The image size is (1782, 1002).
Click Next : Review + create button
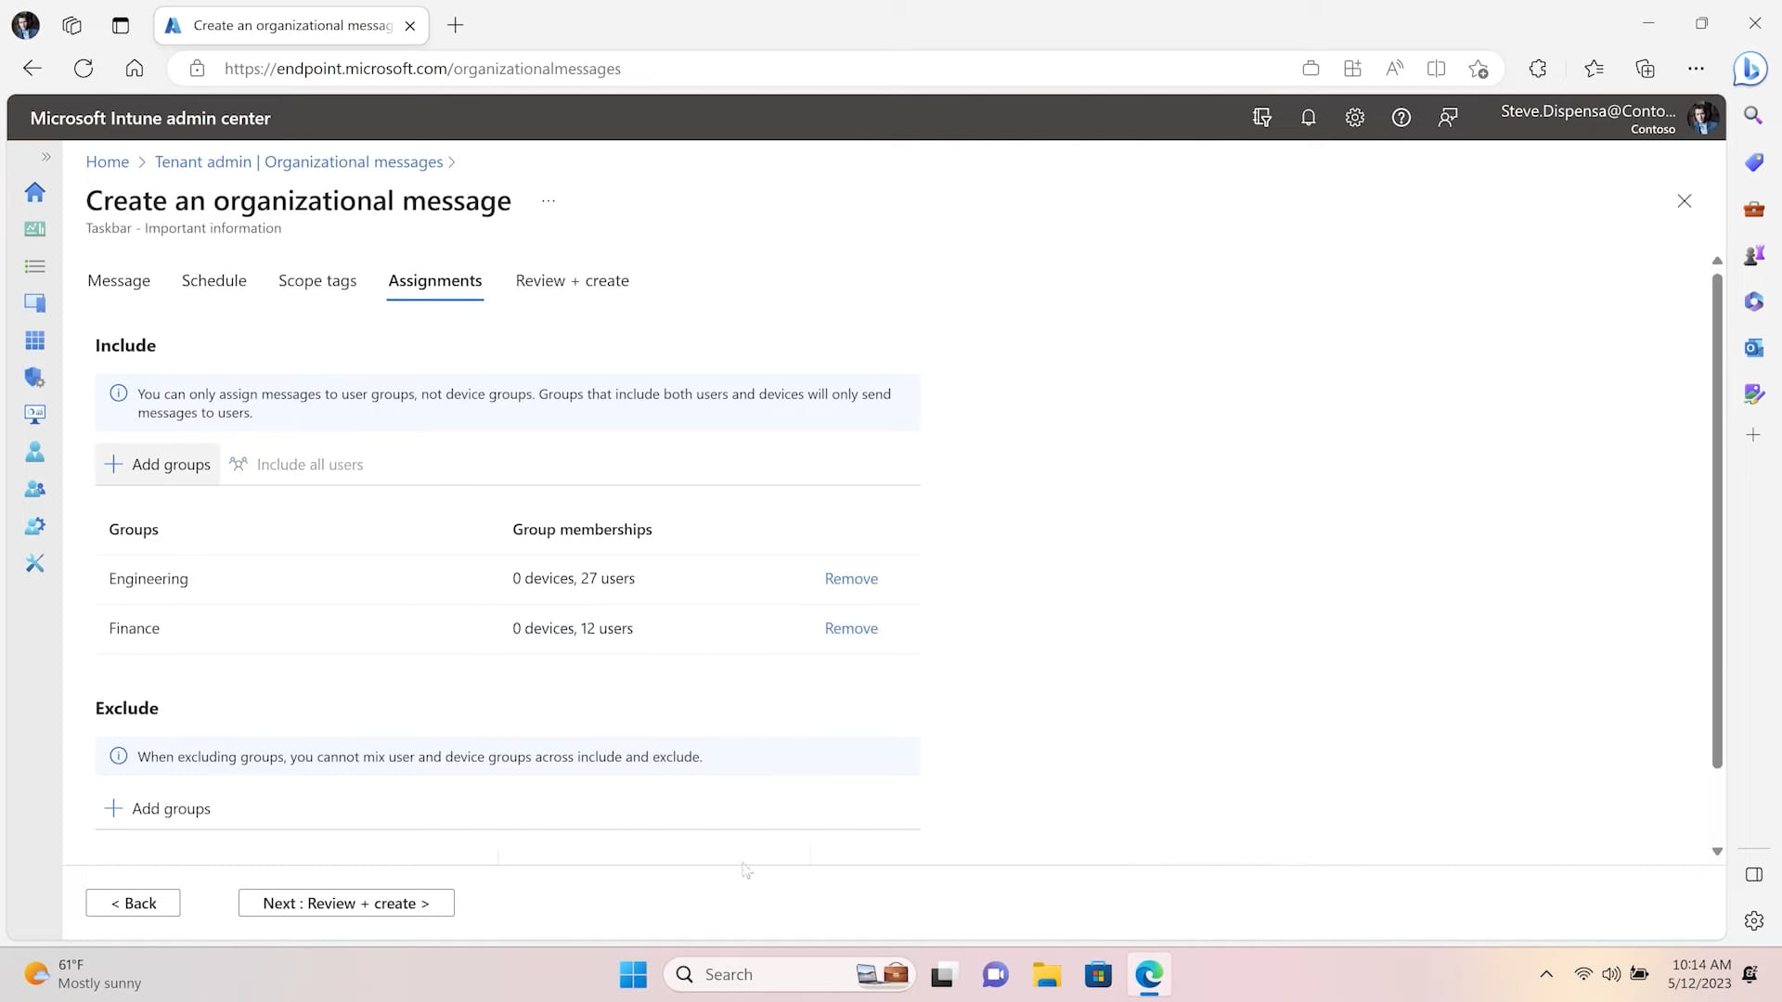[346, 903]
